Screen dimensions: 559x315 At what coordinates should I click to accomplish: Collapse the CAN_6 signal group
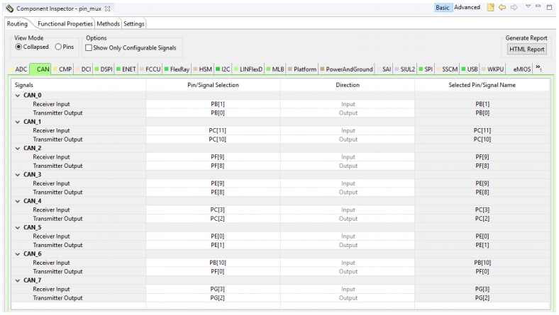tap(18, 253)
